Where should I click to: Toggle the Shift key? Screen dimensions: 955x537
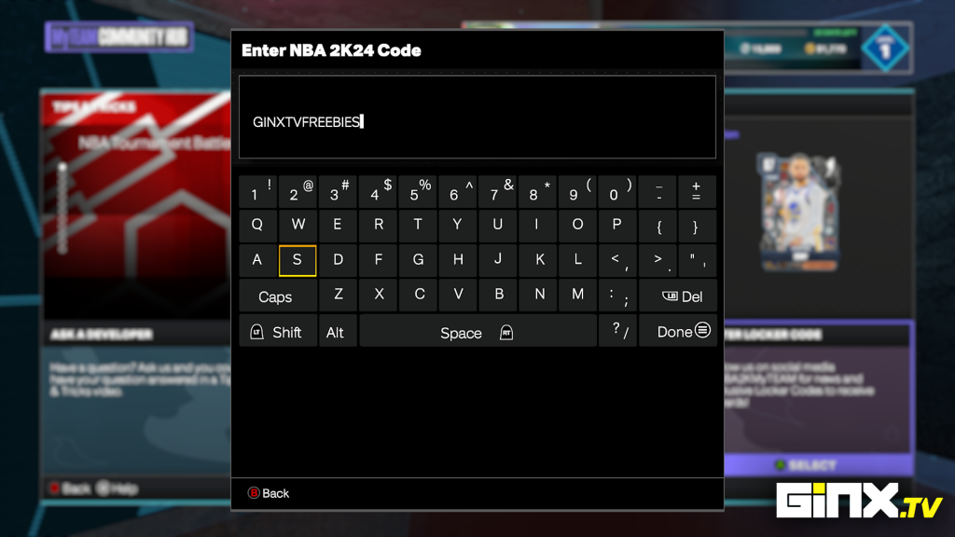coord(277,332)
